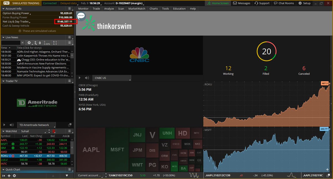Open the Suhail watchlist selector dropdown
The width and height of the screenshot is (333, 179).
tap(32, 131)
